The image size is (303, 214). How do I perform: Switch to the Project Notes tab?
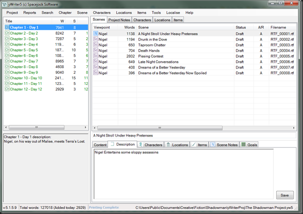[x=119, y=20]
